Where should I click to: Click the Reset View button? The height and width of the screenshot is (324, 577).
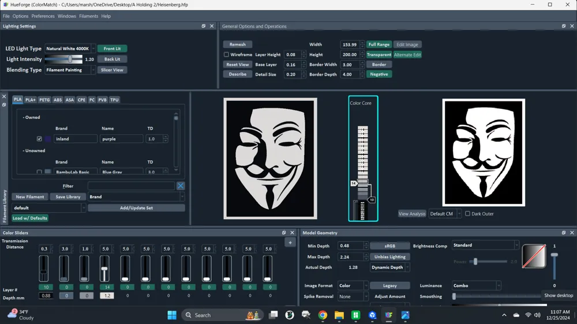[238, 65]
